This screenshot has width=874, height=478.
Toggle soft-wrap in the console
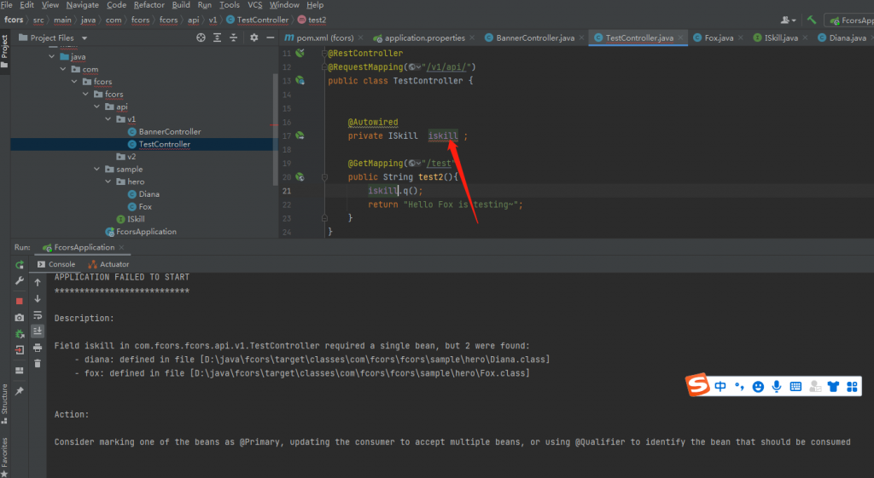tap(38, 315)
